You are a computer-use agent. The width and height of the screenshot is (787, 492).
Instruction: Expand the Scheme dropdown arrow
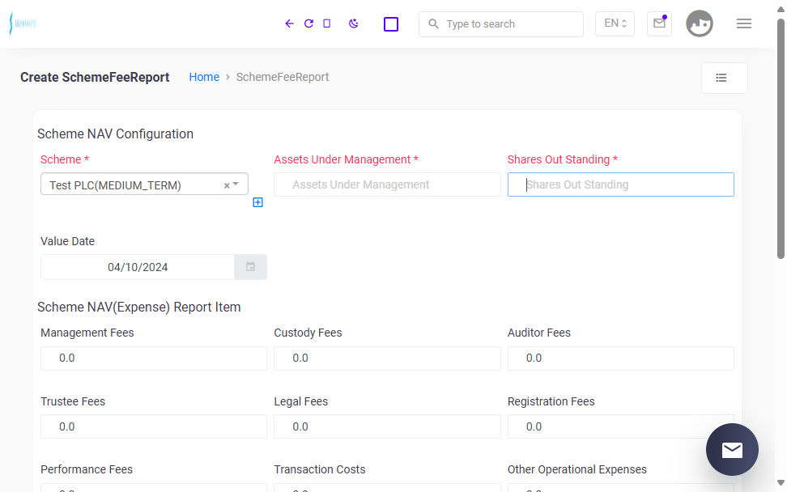tap(236, 184)
